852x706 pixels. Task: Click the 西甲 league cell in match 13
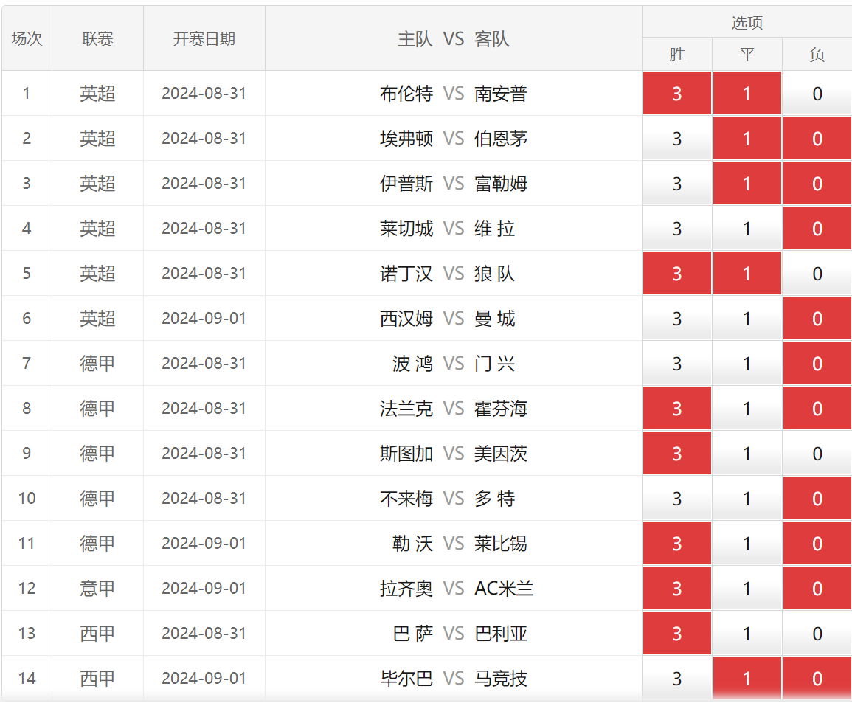coord(97,633)
